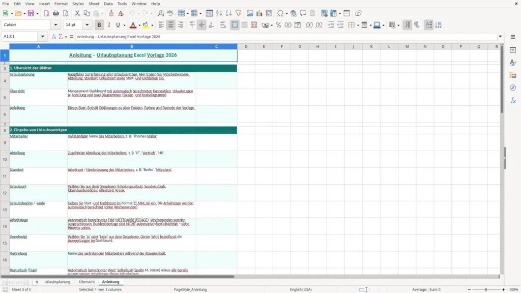The image size is (521, 293).
Task: Open the Sheet menu
Action: click(x=94, y=4)
